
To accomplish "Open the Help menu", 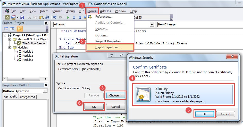I will click(133, 11).
